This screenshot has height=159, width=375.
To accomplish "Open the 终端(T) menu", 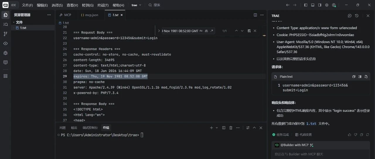I will point(103,5).
